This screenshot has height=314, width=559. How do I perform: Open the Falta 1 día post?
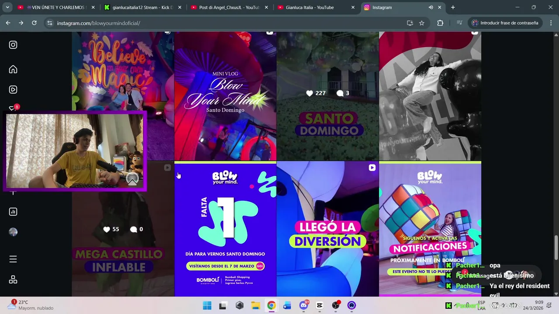point(225,229)
